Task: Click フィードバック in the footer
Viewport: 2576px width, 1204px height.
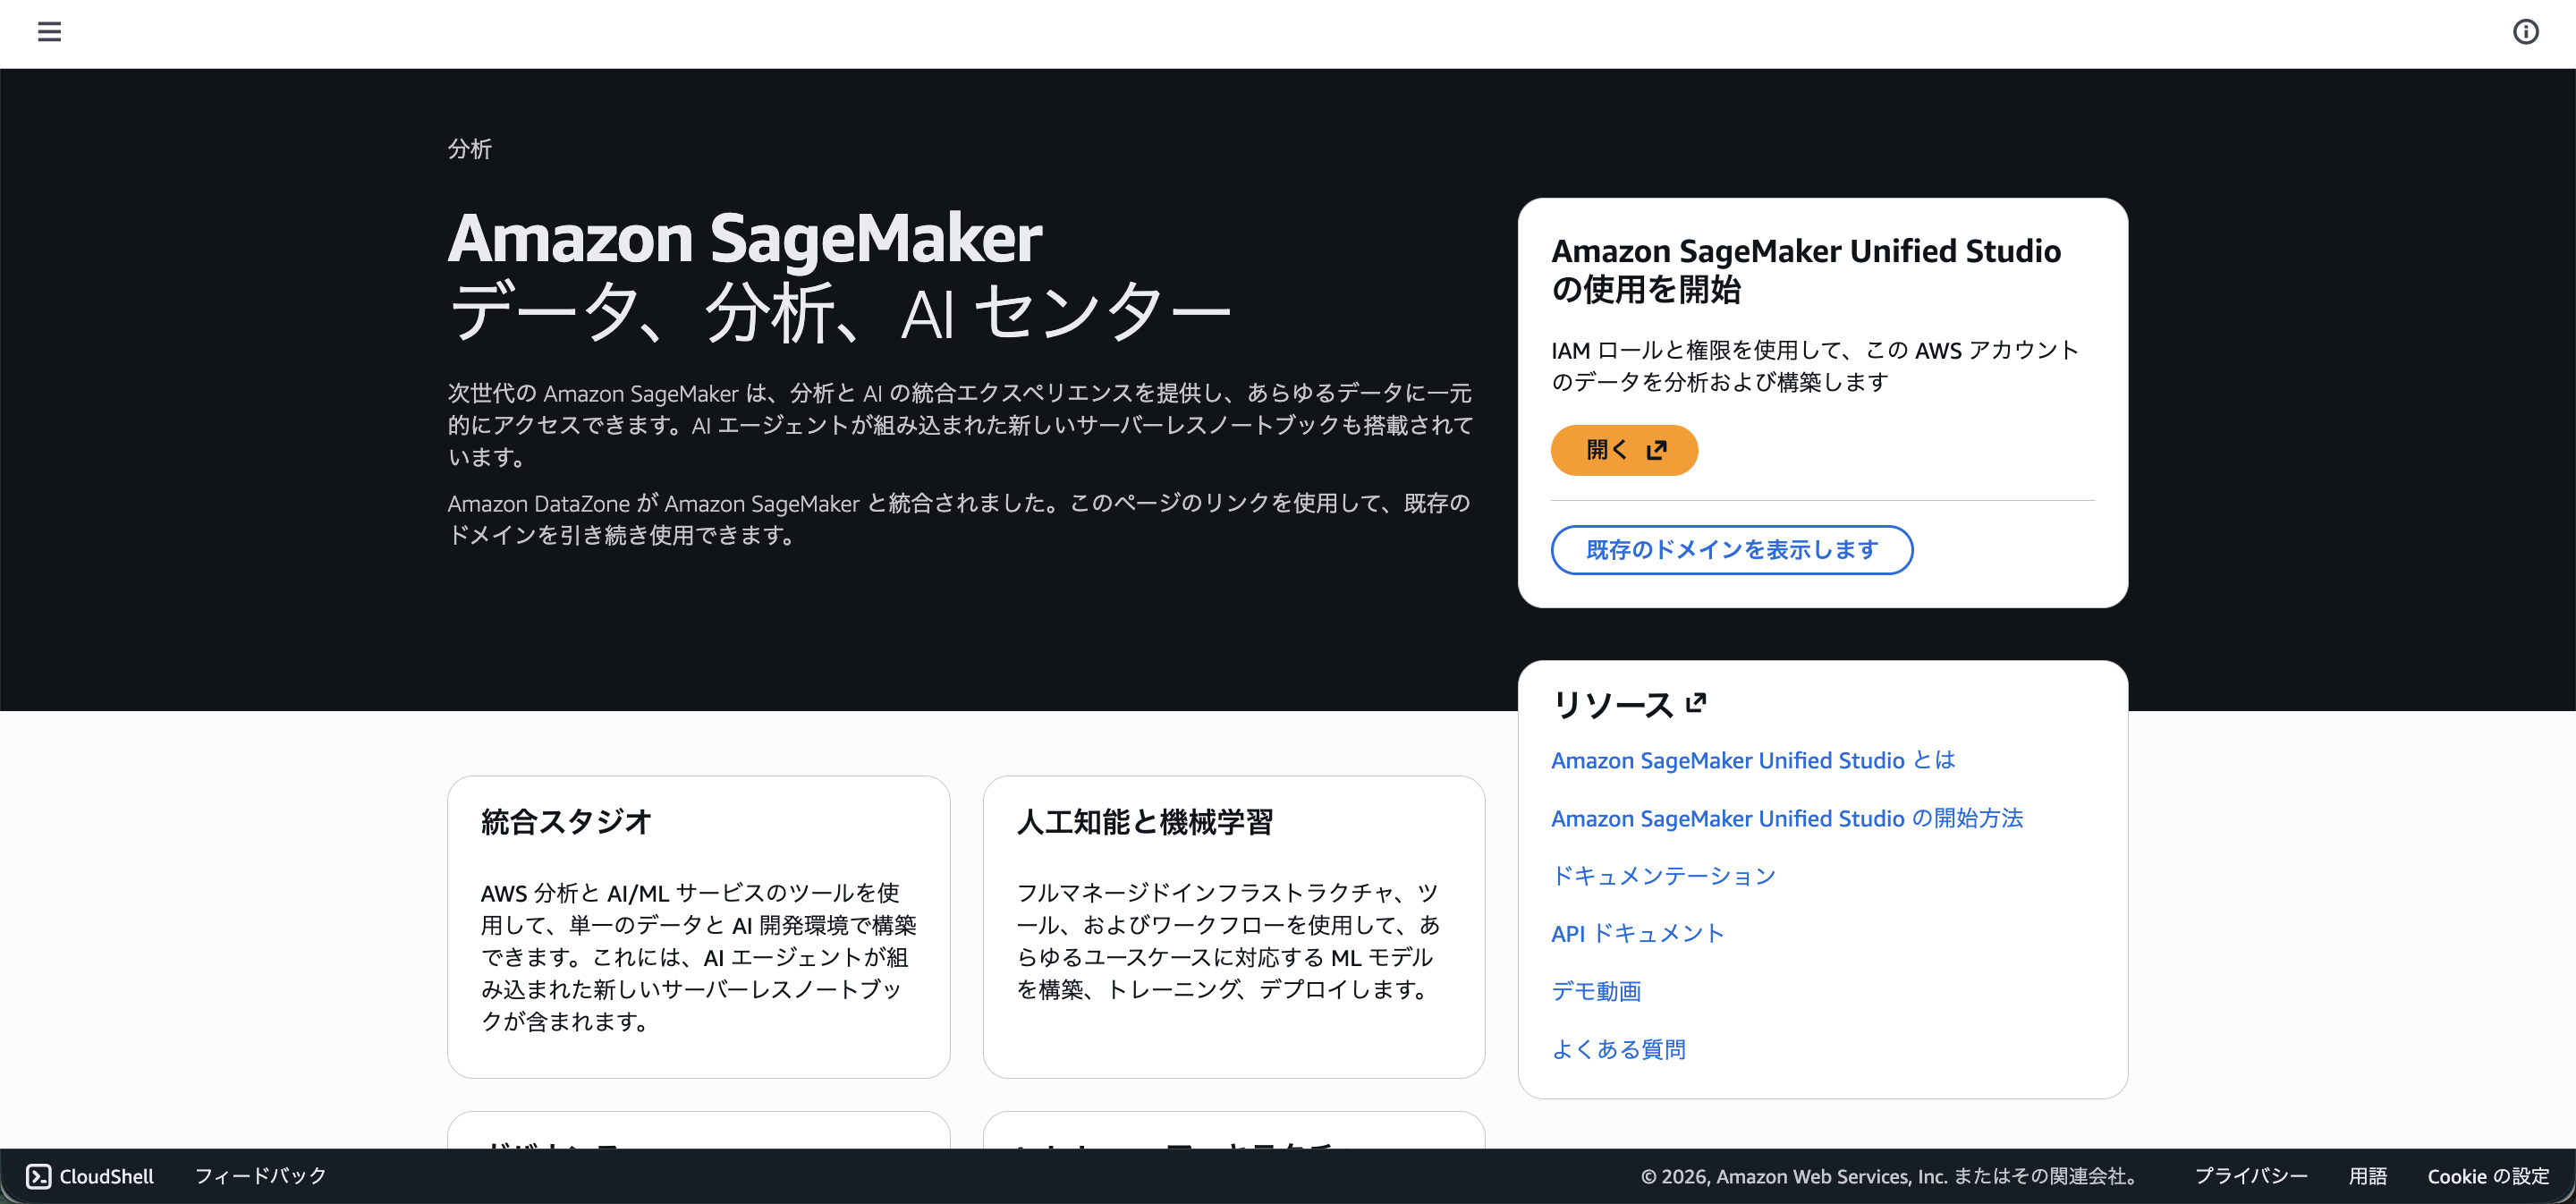Action: (x=261, y=1176)
